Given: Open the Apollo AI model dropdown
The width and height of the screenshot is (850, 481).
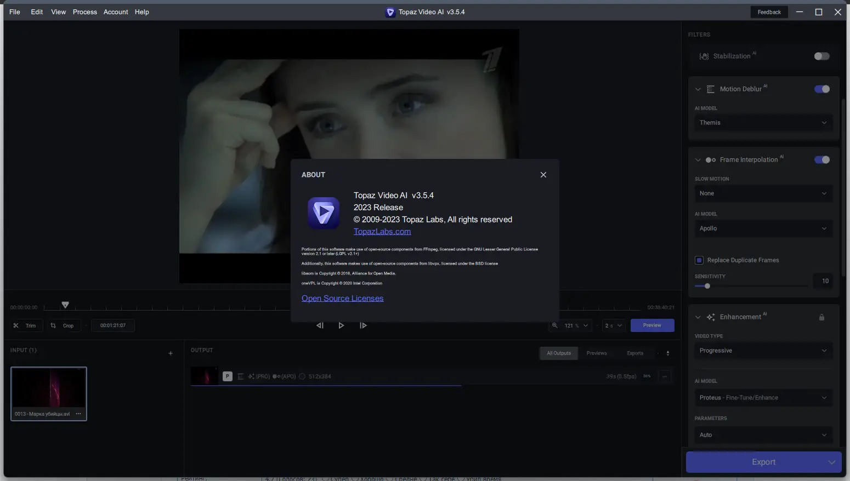Looking at the screenshot, I should click(x=763, y=228).
